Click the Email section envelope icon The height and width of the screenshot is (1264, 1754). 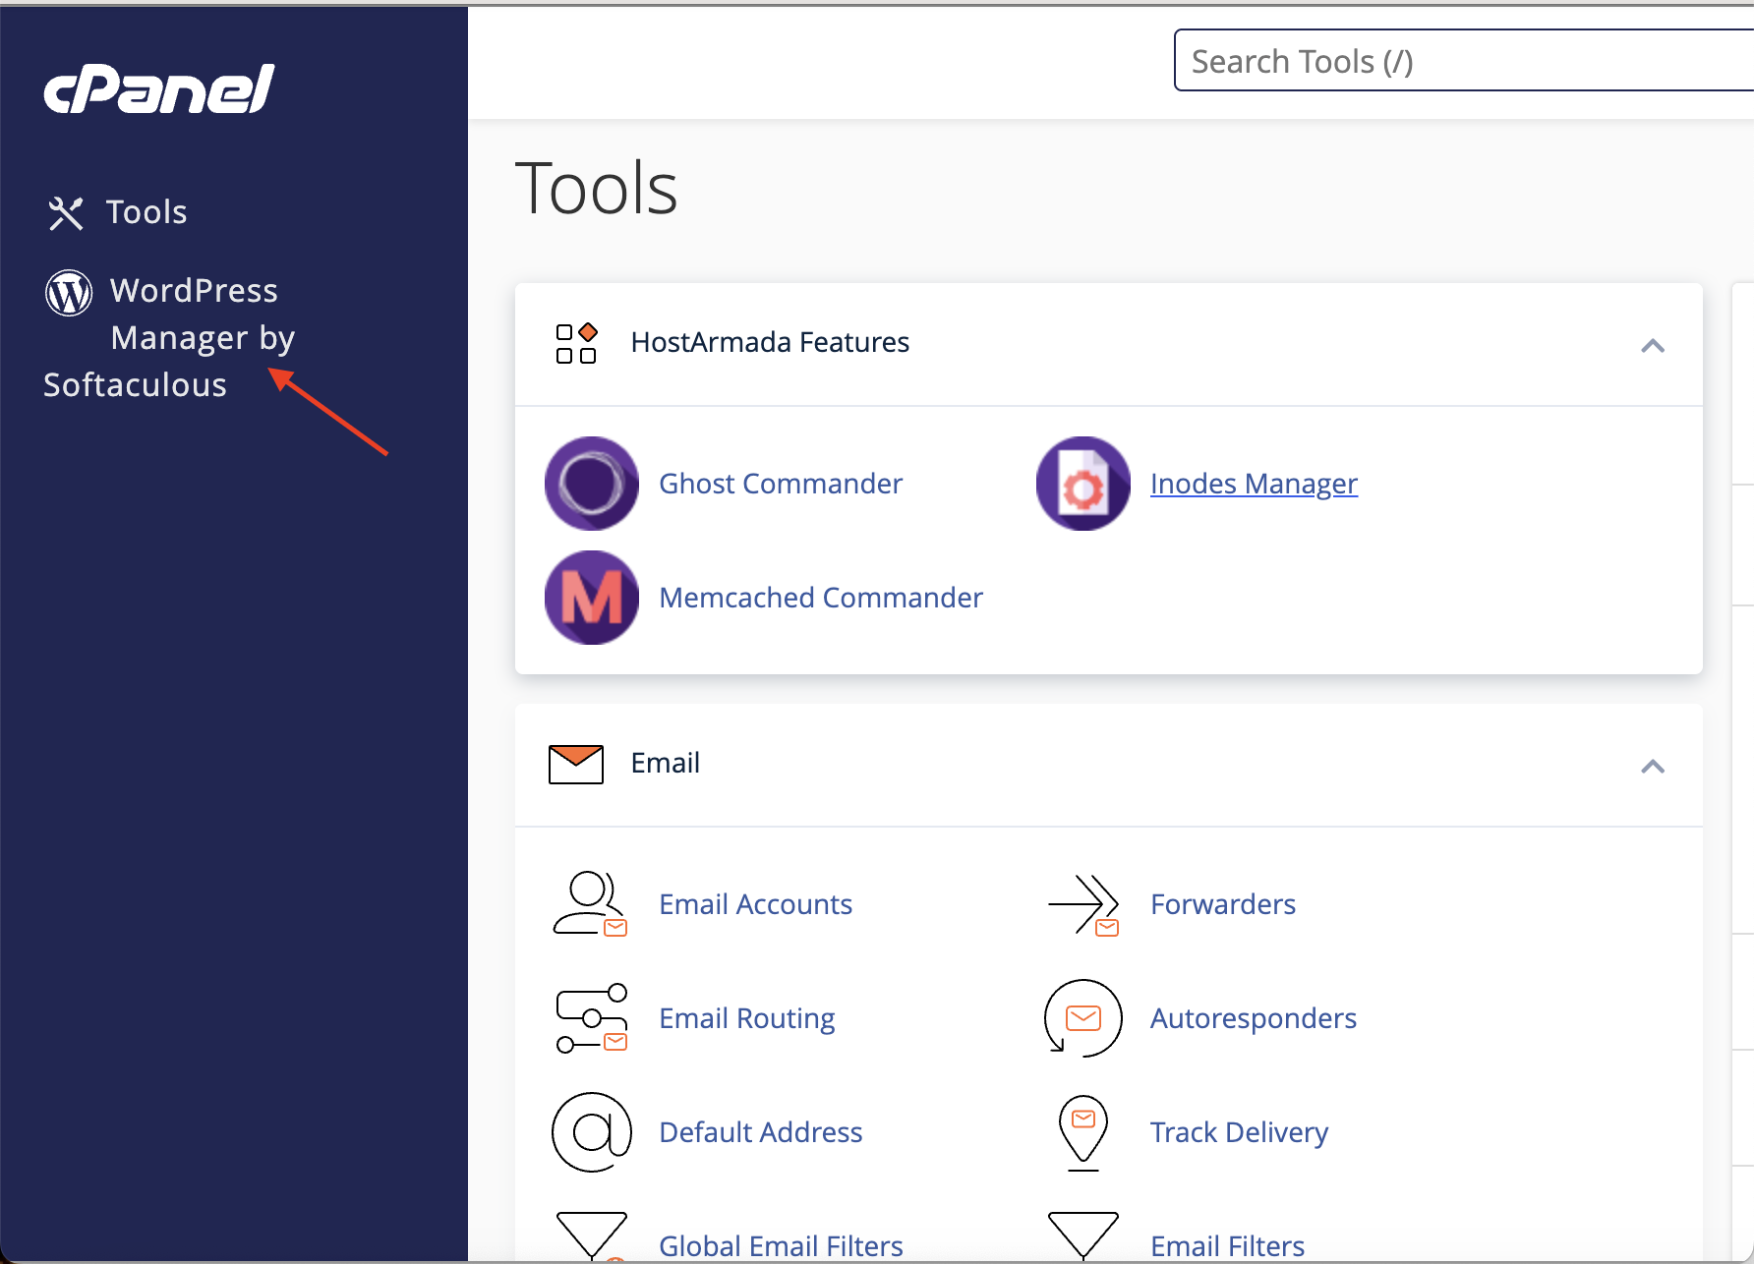[576, 764]
